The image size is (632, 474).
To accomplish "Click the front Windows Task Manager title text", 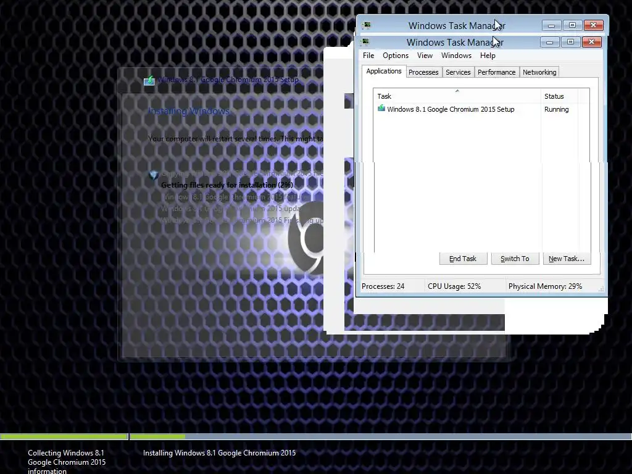I will click(x=455, y=43).
